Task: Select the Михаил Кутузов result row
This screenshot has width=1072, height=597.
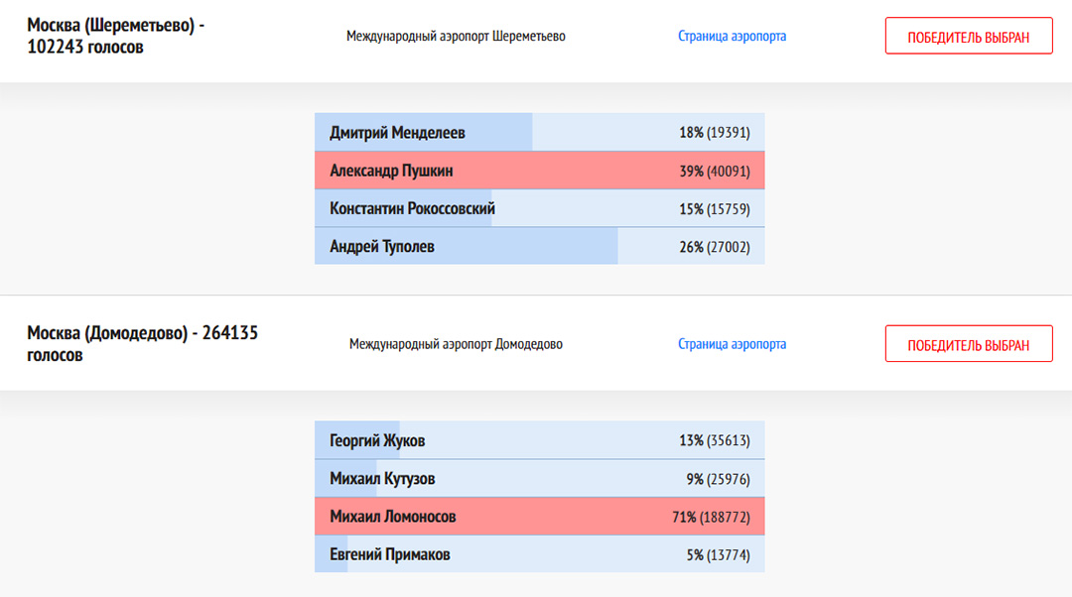Action: tap(539, 478)
